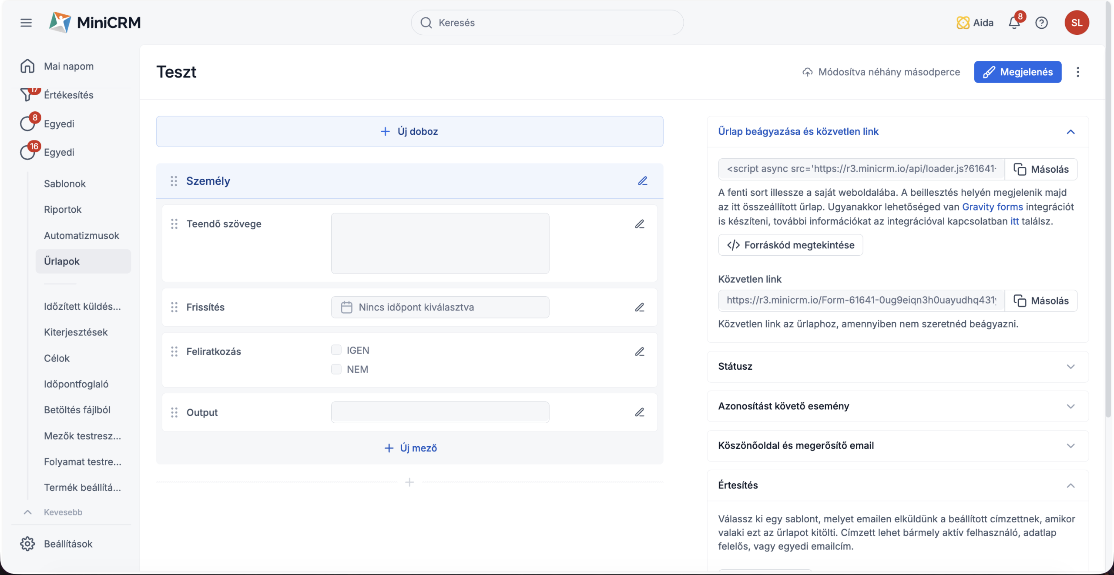Open Termék beállítások in the sidebar
The width and height of the screenshot is (1114, 575).
[x=82, y=487]
